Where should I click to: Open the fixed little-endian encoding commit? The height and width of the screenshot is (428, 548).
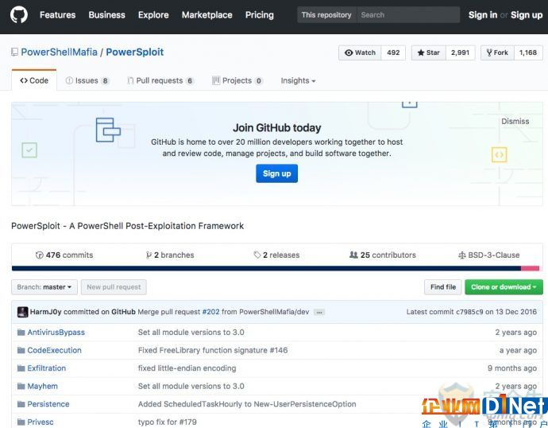click(x=187, y=368)
